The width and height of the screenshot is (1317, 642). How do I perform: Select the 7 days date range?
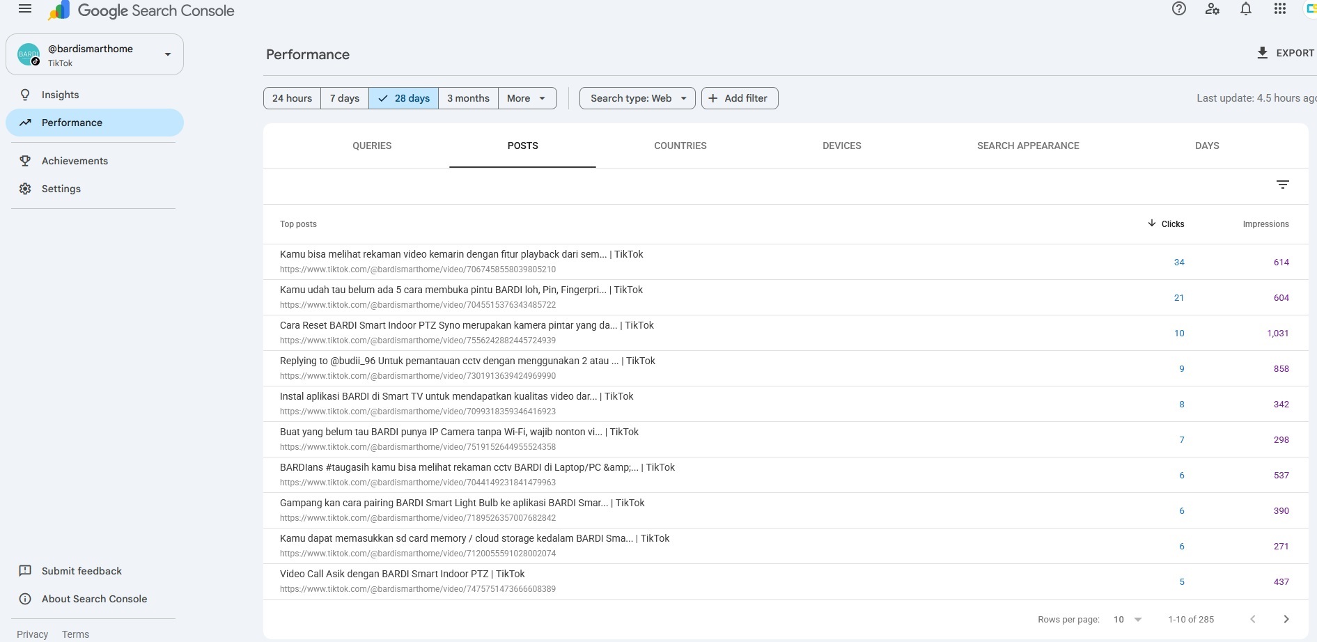(x=345, y=98)
